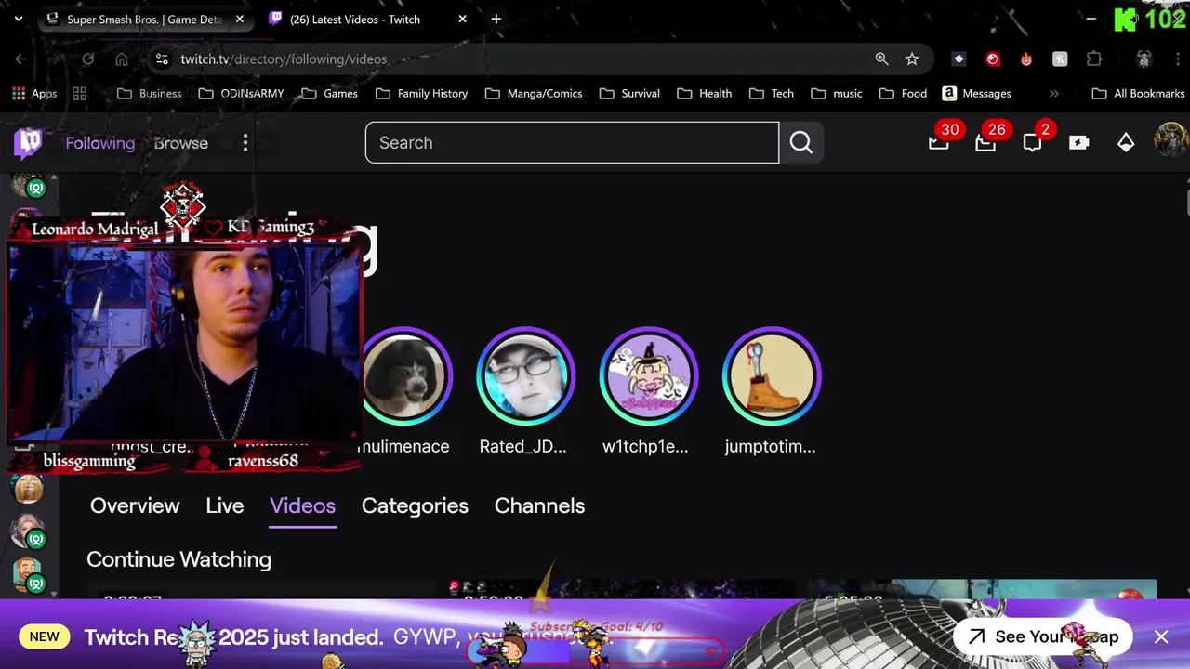Image resolution: width=1190 pixels, height=669 pixels.
Task: Expand hidden bookmarks overflow chevron
Action: pyautogui.click(x=1053, y=93)
